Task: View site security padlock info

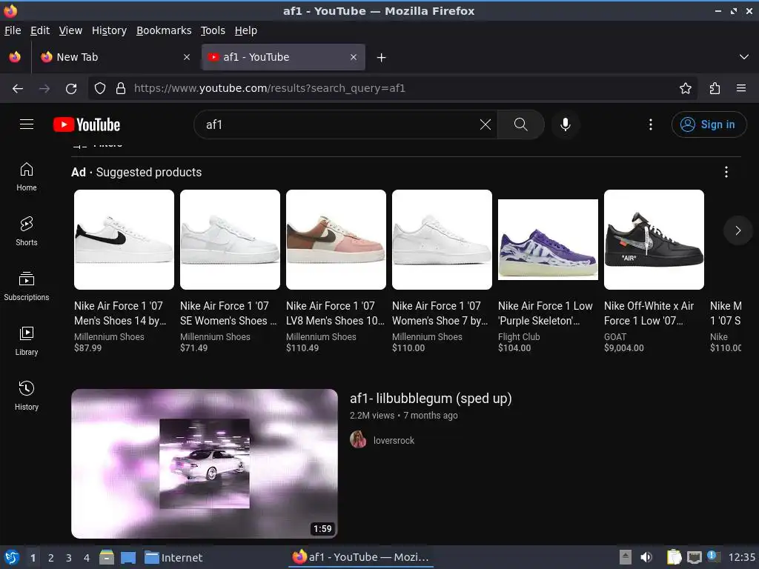Action: (121, 89)
